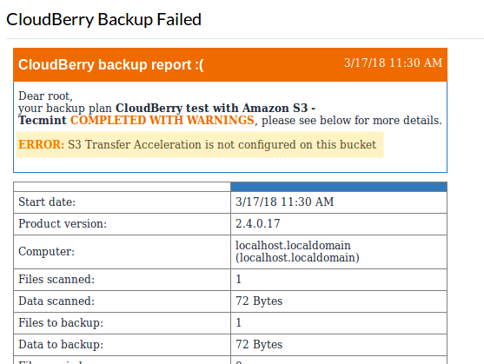Click the localhost.localdomain computer value
The height and width of the screenshot is (364, 484).
[x=297, y=252]
